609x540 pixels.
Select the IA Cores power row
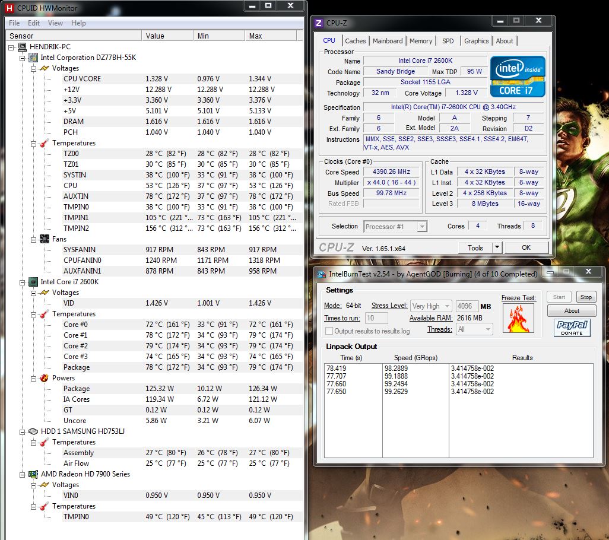(183, 399)
